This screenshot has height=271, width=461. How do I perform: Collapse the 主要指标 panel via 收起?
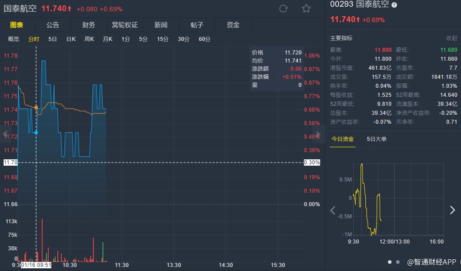(452, 38)
